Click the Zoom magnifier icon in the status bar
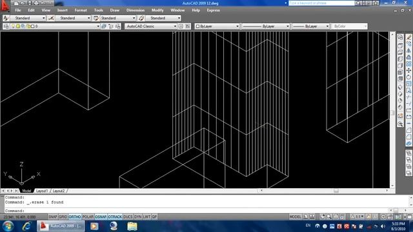 (x=329, y=217)
